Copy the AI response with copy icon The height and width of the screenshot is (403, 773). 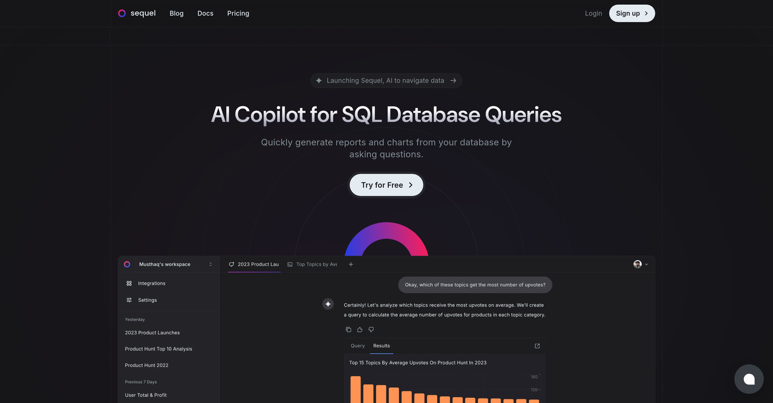pyautogui.click(x=348, y=330)
